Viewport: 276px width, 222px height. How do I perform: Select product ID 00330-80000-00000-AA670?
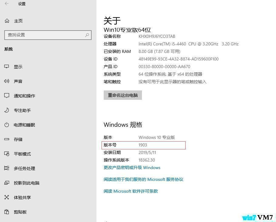164,67
